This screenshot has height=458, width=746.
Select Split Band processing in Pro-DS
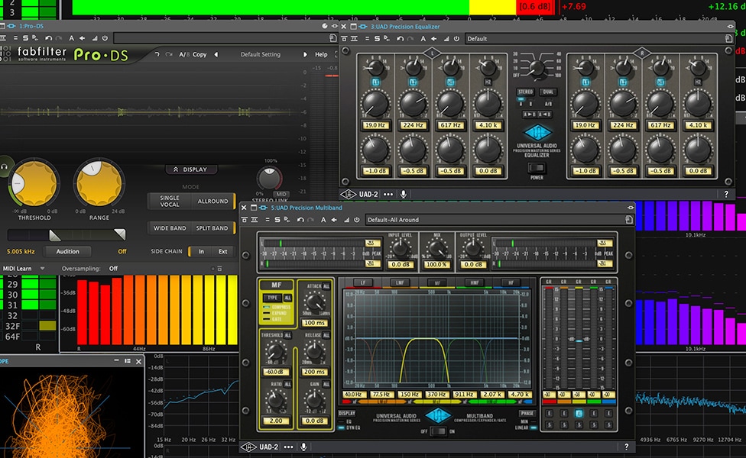tap(212, 228)
